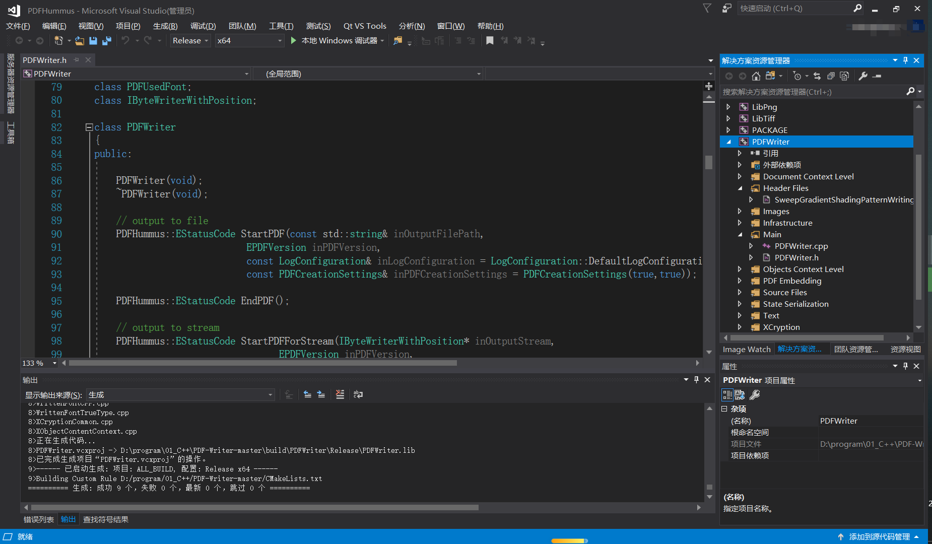Switch to the Image Watch tab
Image resolution: width=932 pixels, height=544 pixels.
click(x=747, y=349)
